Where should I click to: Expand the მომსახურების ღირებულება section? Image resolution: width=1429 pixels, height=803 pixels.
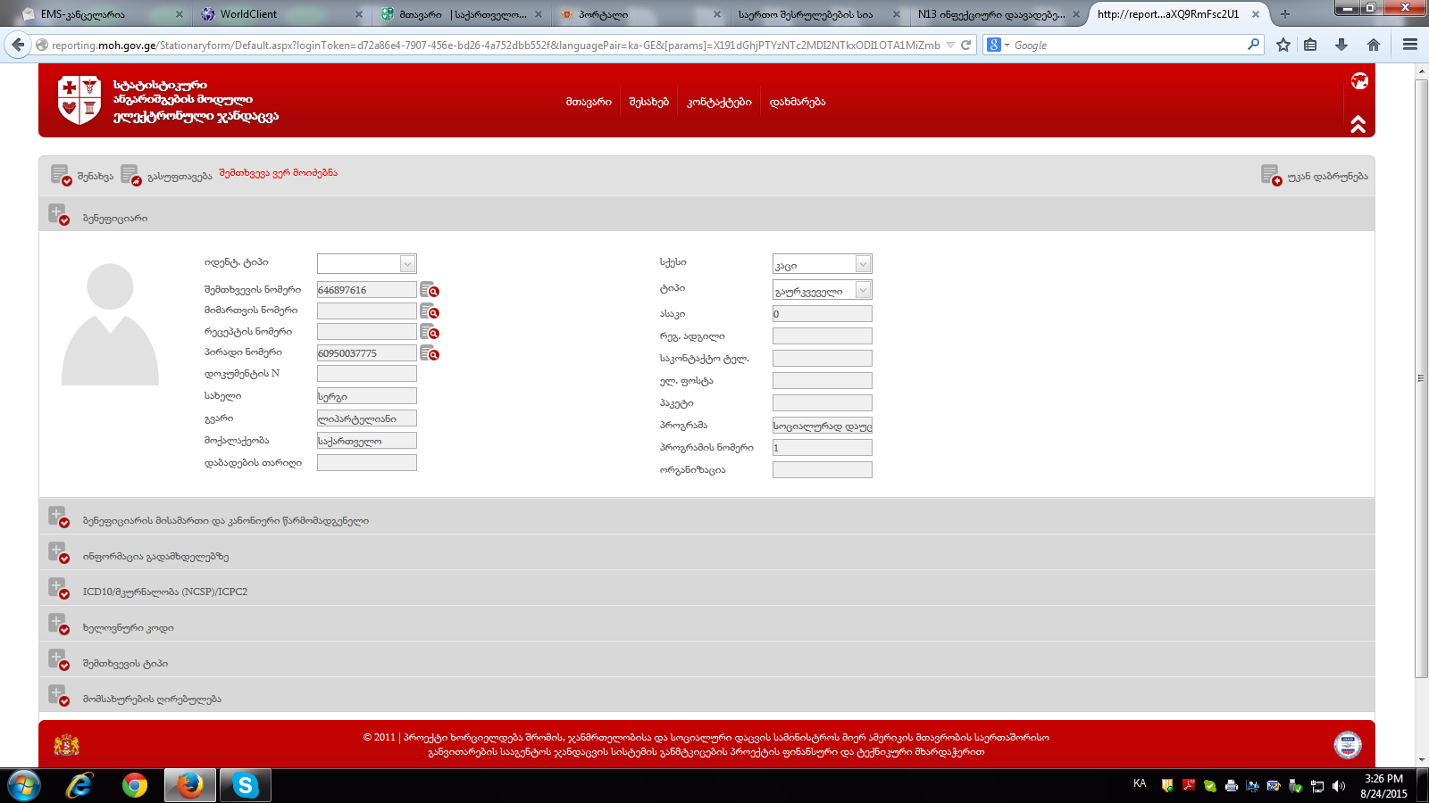click(x=58, y=696)
